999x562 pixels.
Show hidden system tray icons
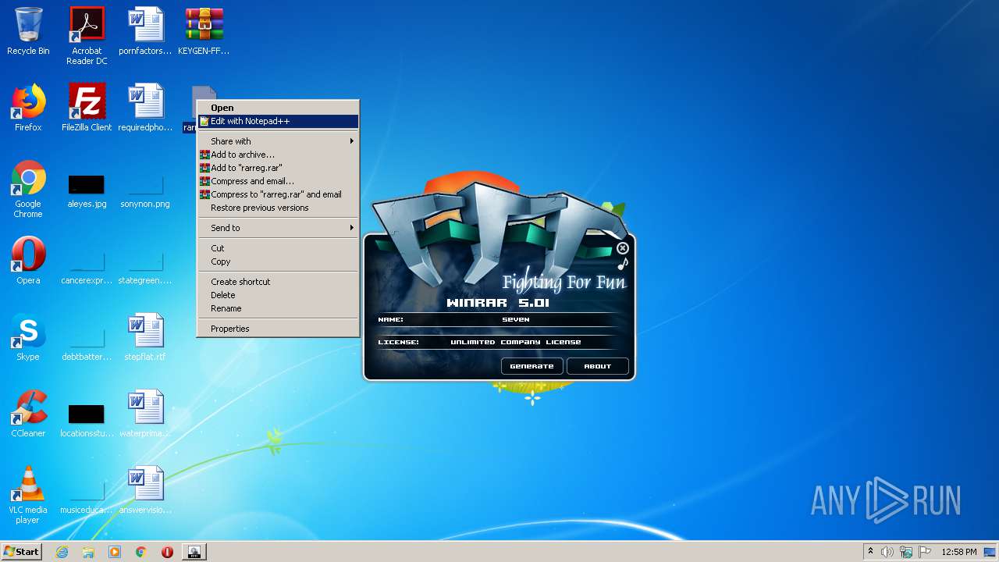870,552
